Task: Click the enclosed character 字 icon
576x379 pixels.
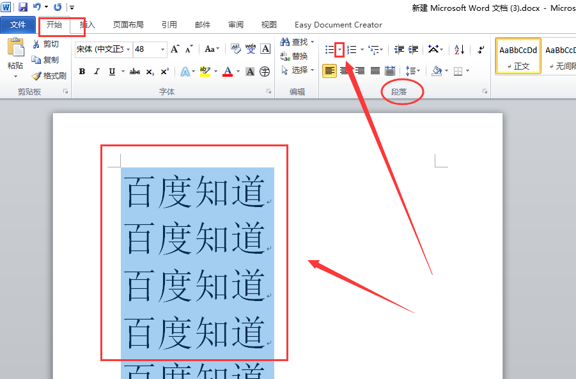Action: click(x=265, y=72)
